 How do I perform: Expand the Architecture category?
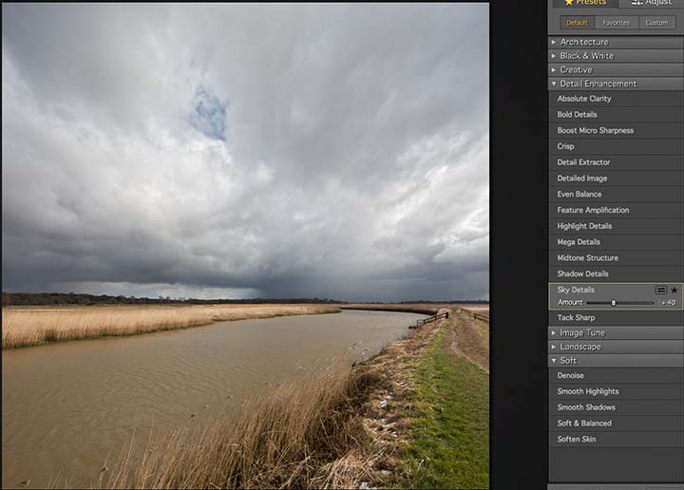(616, 42)
